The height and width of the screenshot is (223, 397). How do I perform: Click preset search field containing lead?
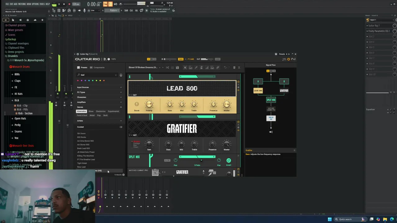(x=98, y=75)
